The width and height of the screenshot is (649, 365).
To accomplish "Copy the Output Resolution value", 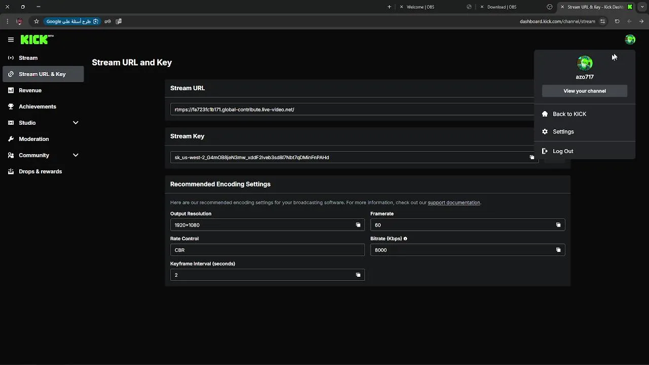I will click(358, 225).
